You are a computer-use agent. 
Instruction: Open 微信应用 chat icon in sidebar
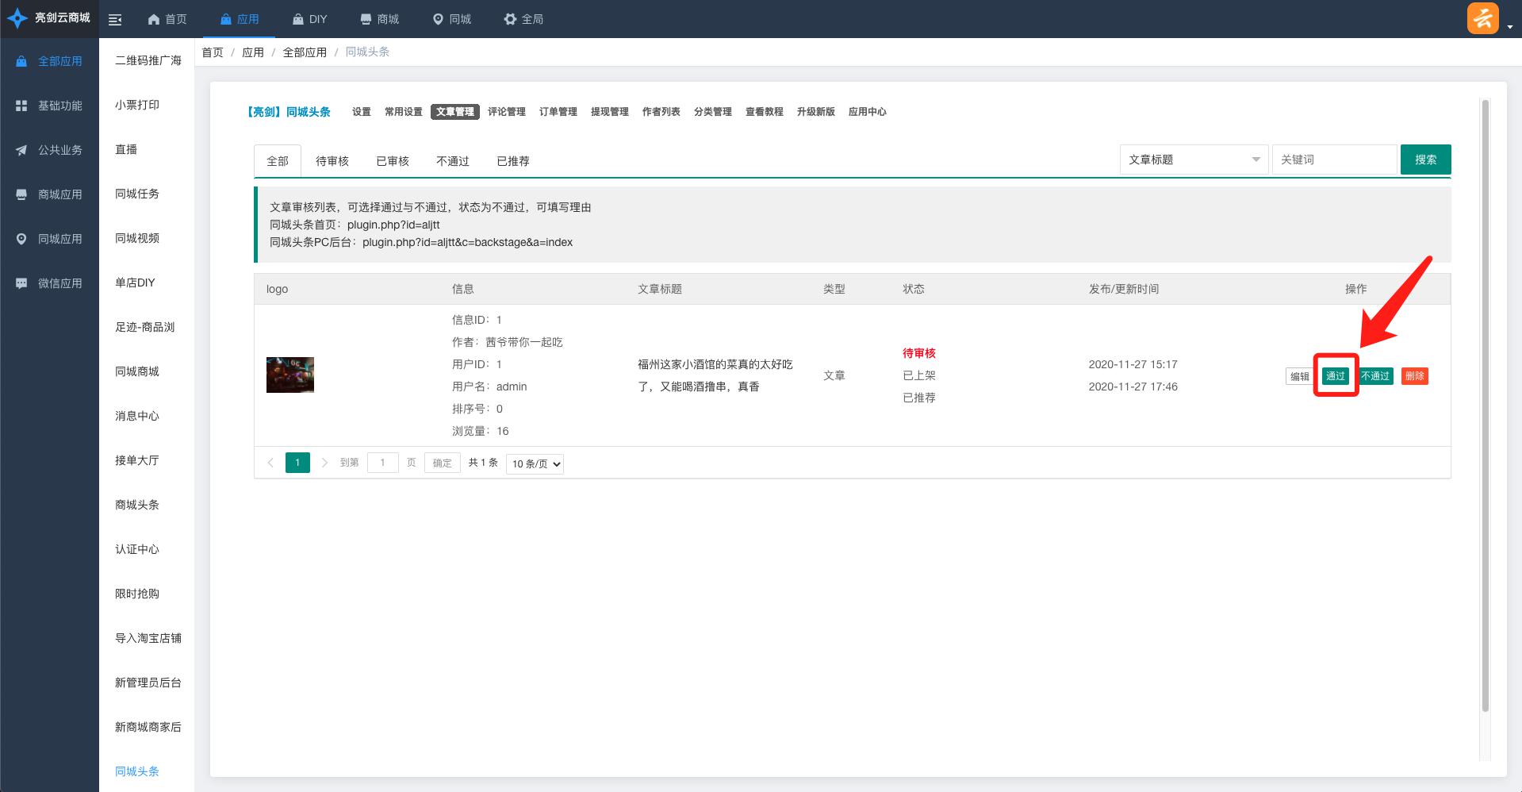click(21, 283)
